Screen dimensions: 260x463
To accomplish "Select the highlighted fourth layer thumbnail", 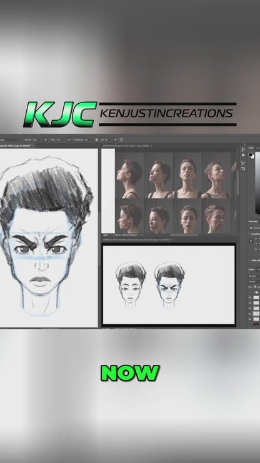I will point(256,313).
